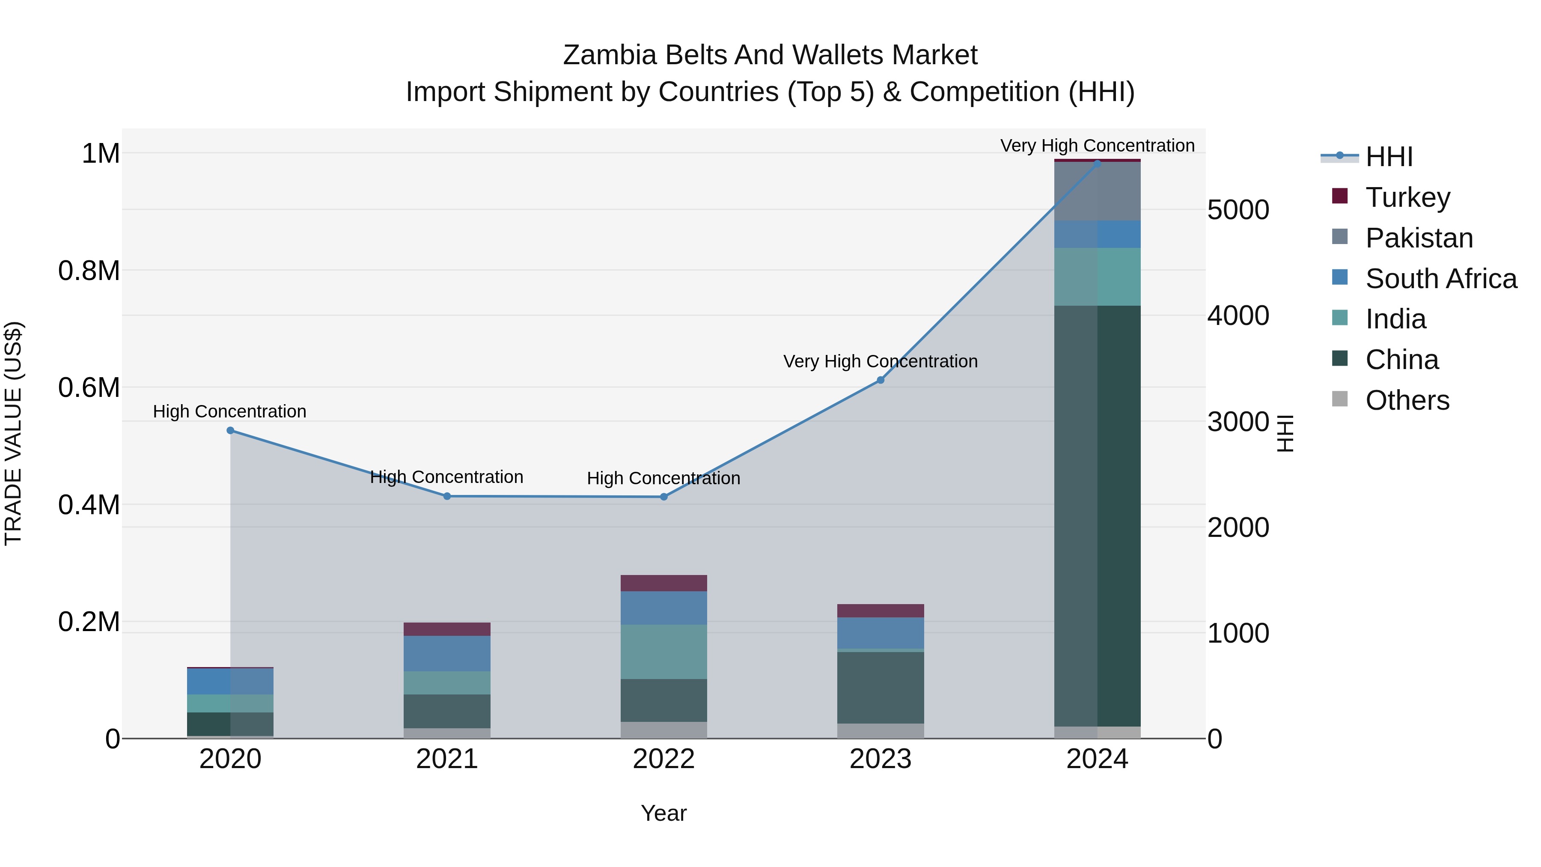Click the China segment of the 2021 bar
Screen dimensions: 1541x867
click(x=447, y=712)
